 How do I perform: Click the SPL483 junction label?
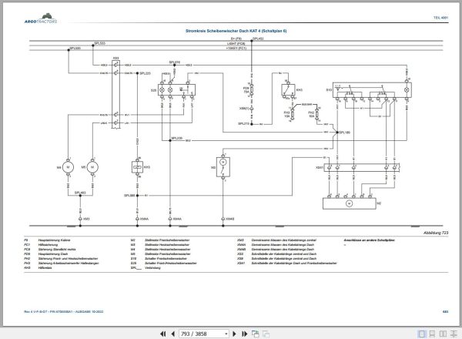point(80,193)
